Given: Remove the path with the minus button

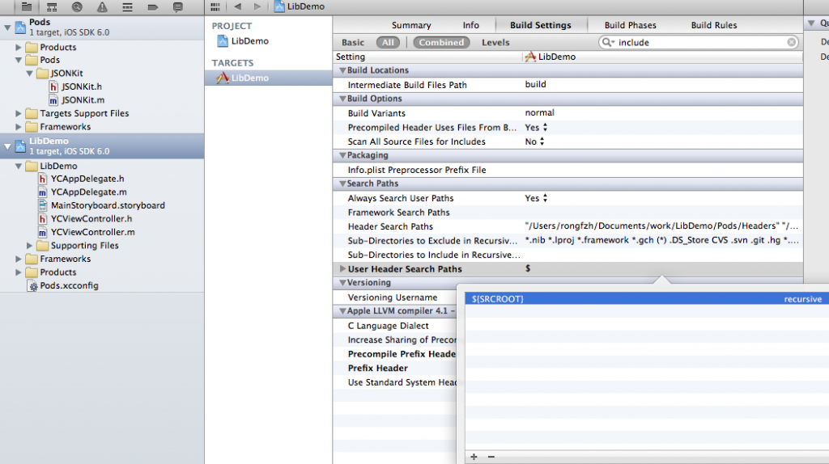Looking at the screenshot, I should (491, 457).
